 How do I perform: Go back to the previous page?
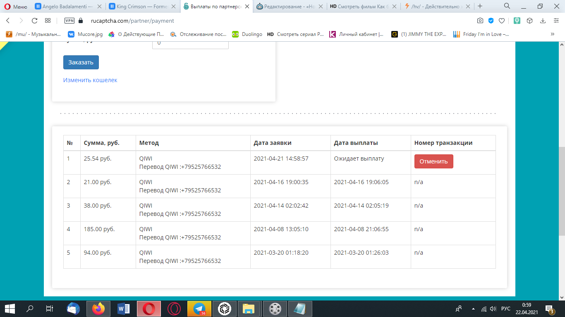click(x=8, y=21)
